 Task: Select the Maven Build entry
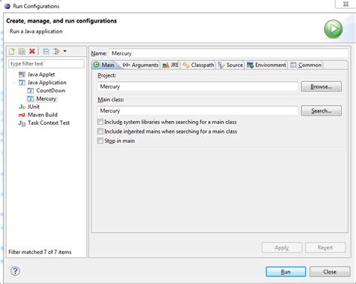tap(43, 115)
